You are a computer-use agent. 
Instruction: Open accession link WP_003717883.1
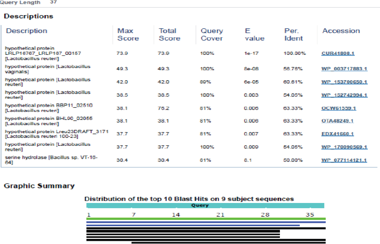point(344,69)
